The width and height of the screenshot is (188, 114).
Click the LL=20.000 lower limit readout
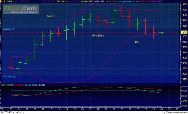pos(40,85)
